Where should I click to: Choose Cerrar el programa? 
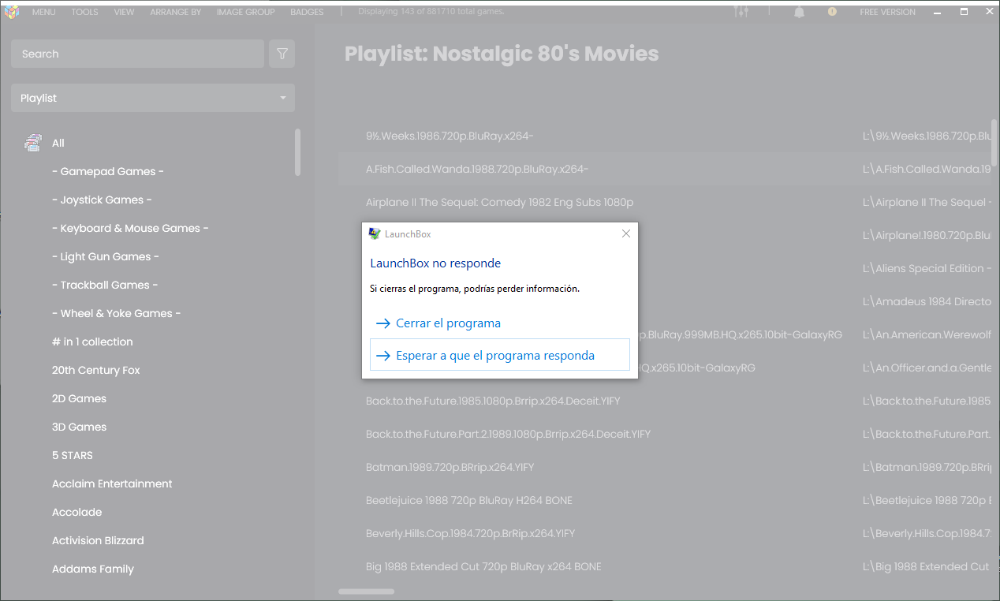point(500,323)
